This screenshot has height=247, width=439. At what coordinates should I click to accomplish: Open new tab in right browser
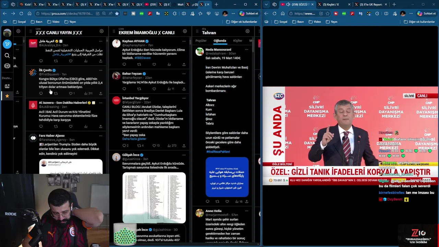coord(394,4)
